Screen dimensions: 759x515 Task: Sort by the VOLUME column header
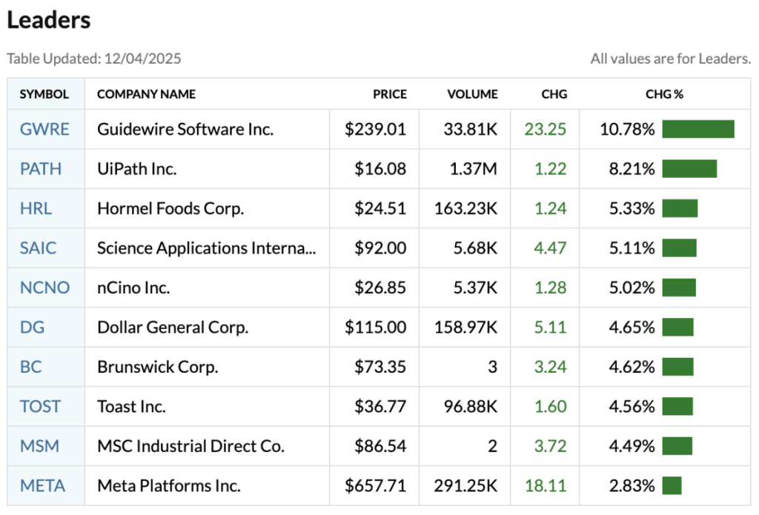(x=472, y=94)
